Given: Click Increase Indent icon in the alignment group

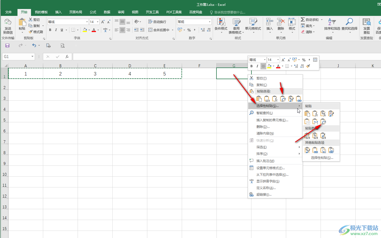Looking at the screenshot, I should 142,30.
